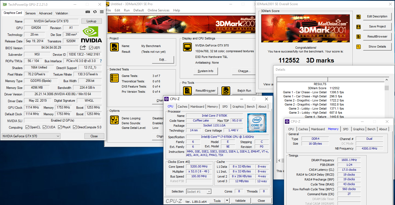Click the Edit... button under Project
The image size is (395, 205).
point(163,60)
